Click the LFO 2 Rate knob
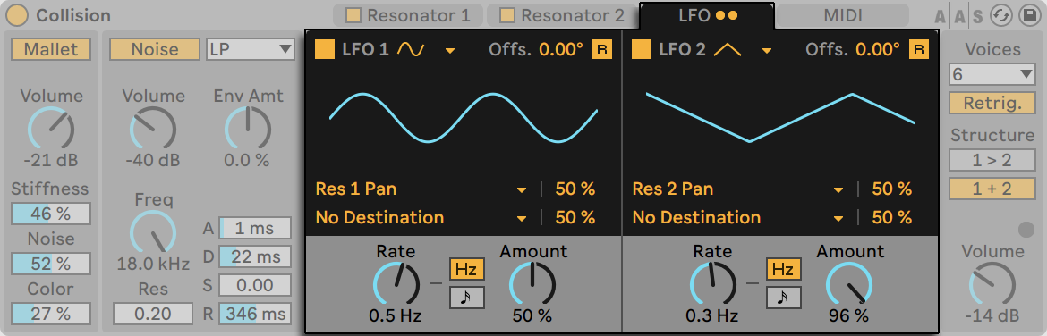The width and height of the screenshot is (1047, 336). click(x=712, y=284)
